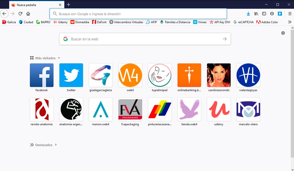Click the vertical scrollbar up arrow

pyautogui.click(x=292, y=28)
